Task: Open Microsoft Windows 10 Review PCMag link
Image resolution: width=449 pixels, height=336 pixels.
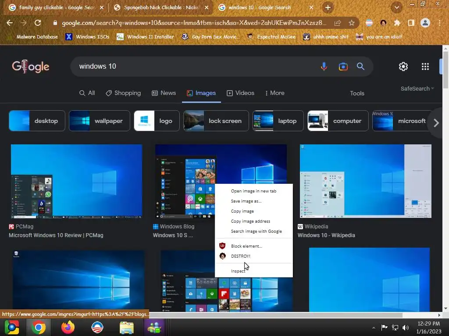Action: click(x=56, y=235)
